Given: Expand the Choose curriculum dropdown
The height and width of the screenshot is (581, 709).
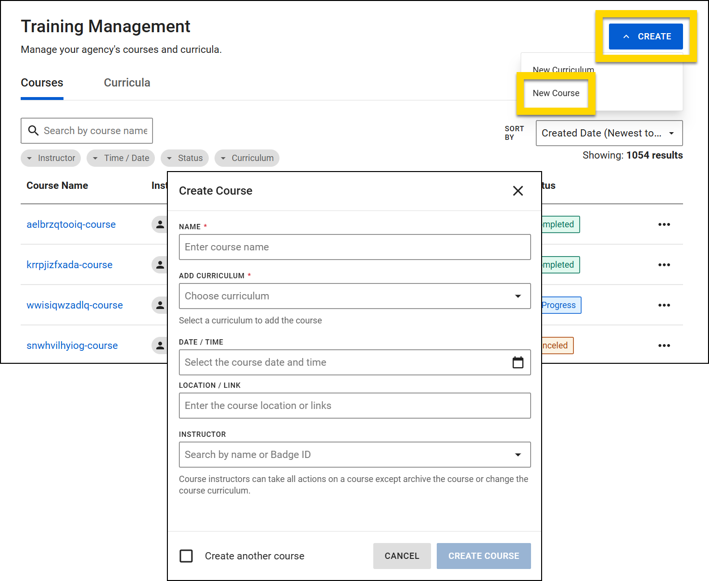Looking at the screenshot, I should point(354,296).
